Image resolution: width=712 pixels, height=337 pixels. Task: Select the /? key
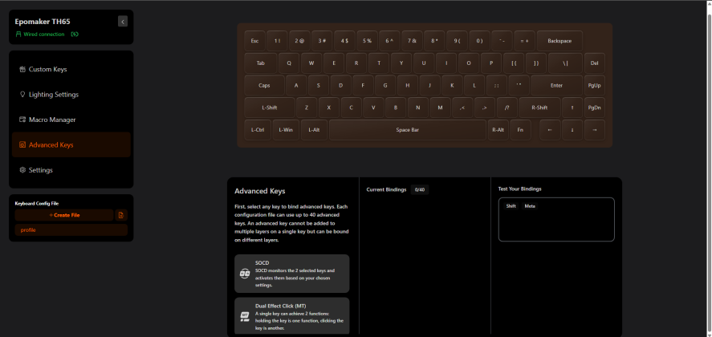point(507,108)
